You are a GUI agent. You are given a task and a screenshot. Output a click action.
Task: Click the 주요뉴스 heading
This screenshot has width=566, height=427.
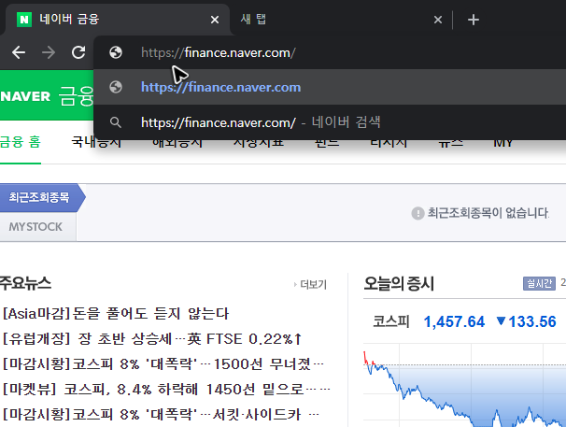coord(25,283)
